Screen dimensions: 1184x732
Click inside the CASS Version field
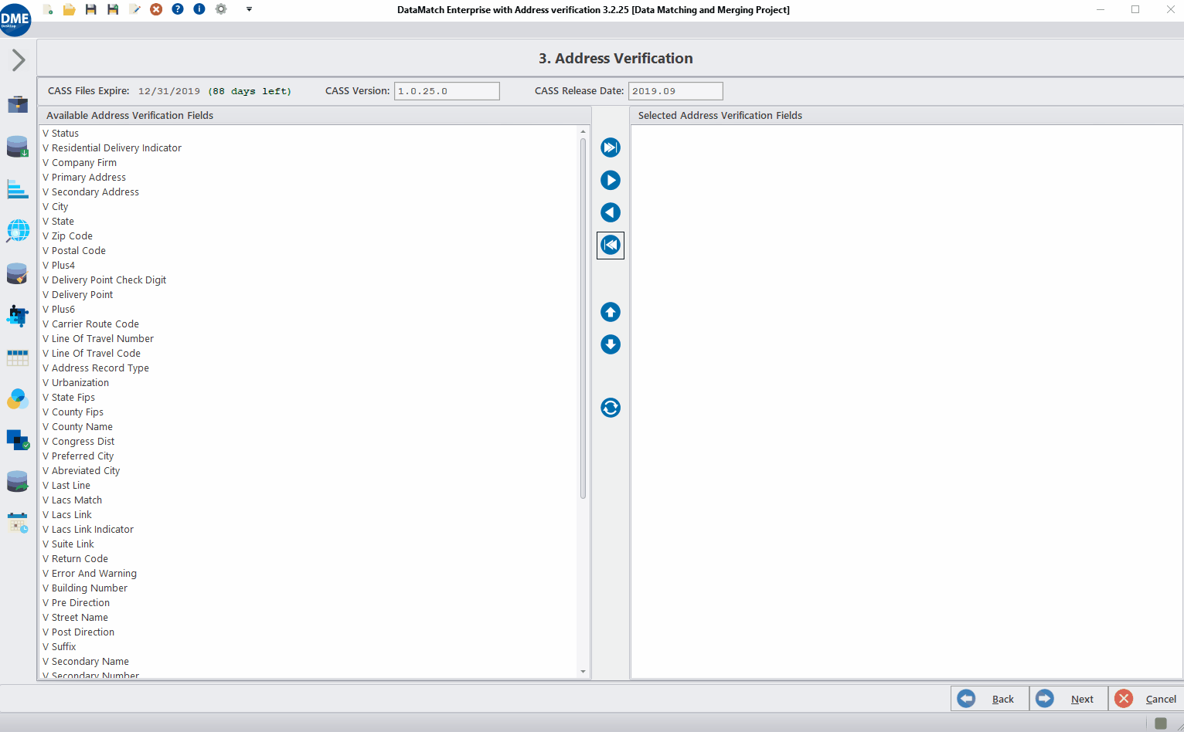[x=447, y=90]
